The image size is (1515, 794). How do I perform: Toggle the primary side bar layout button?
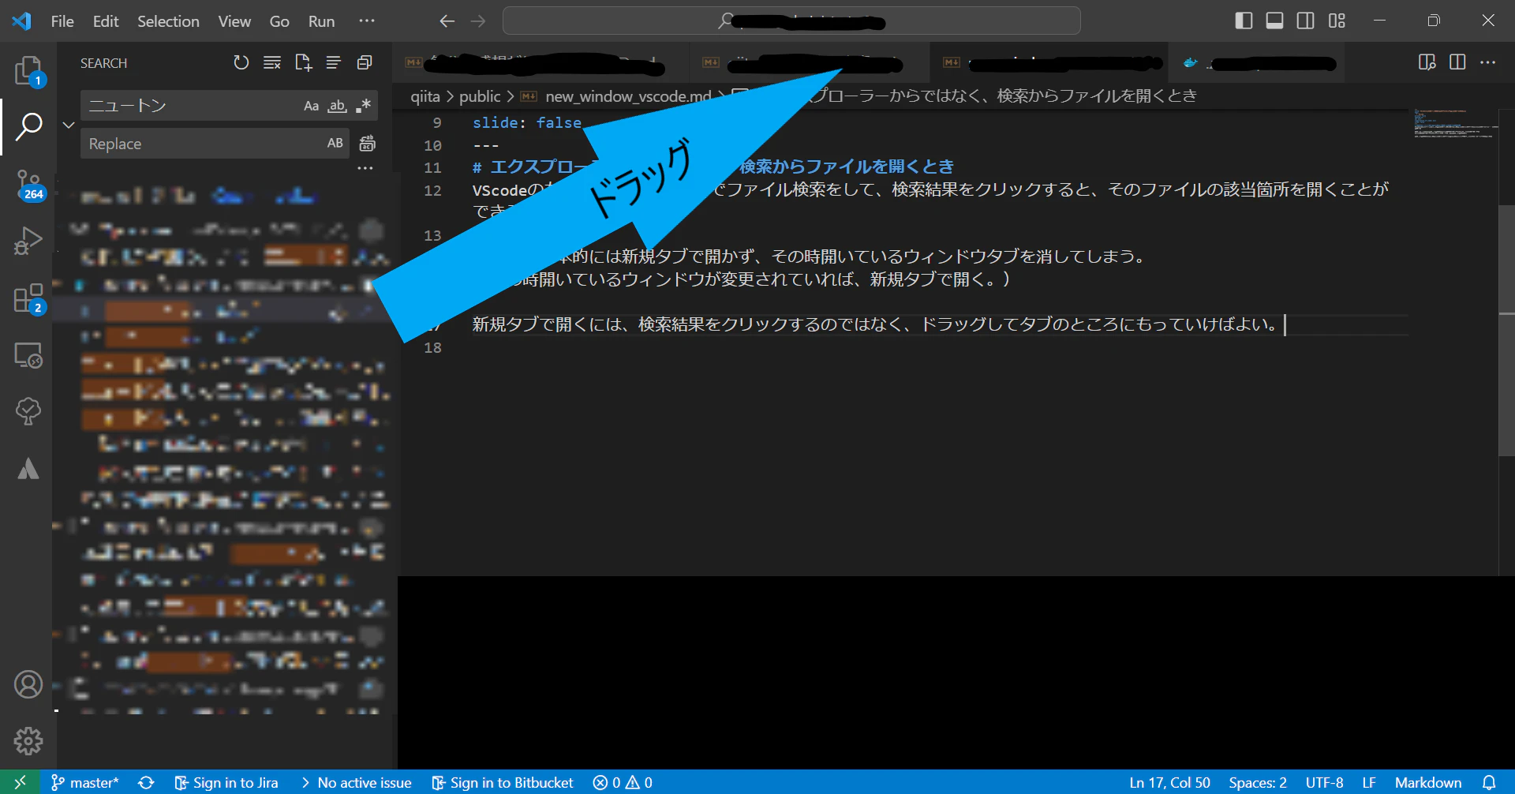(1244, 21)
